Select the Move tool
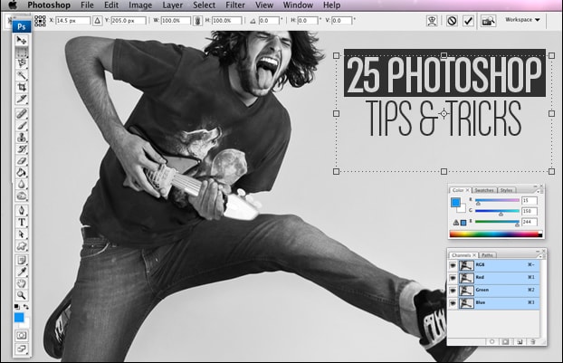563x363 pixels. point(22,40)
